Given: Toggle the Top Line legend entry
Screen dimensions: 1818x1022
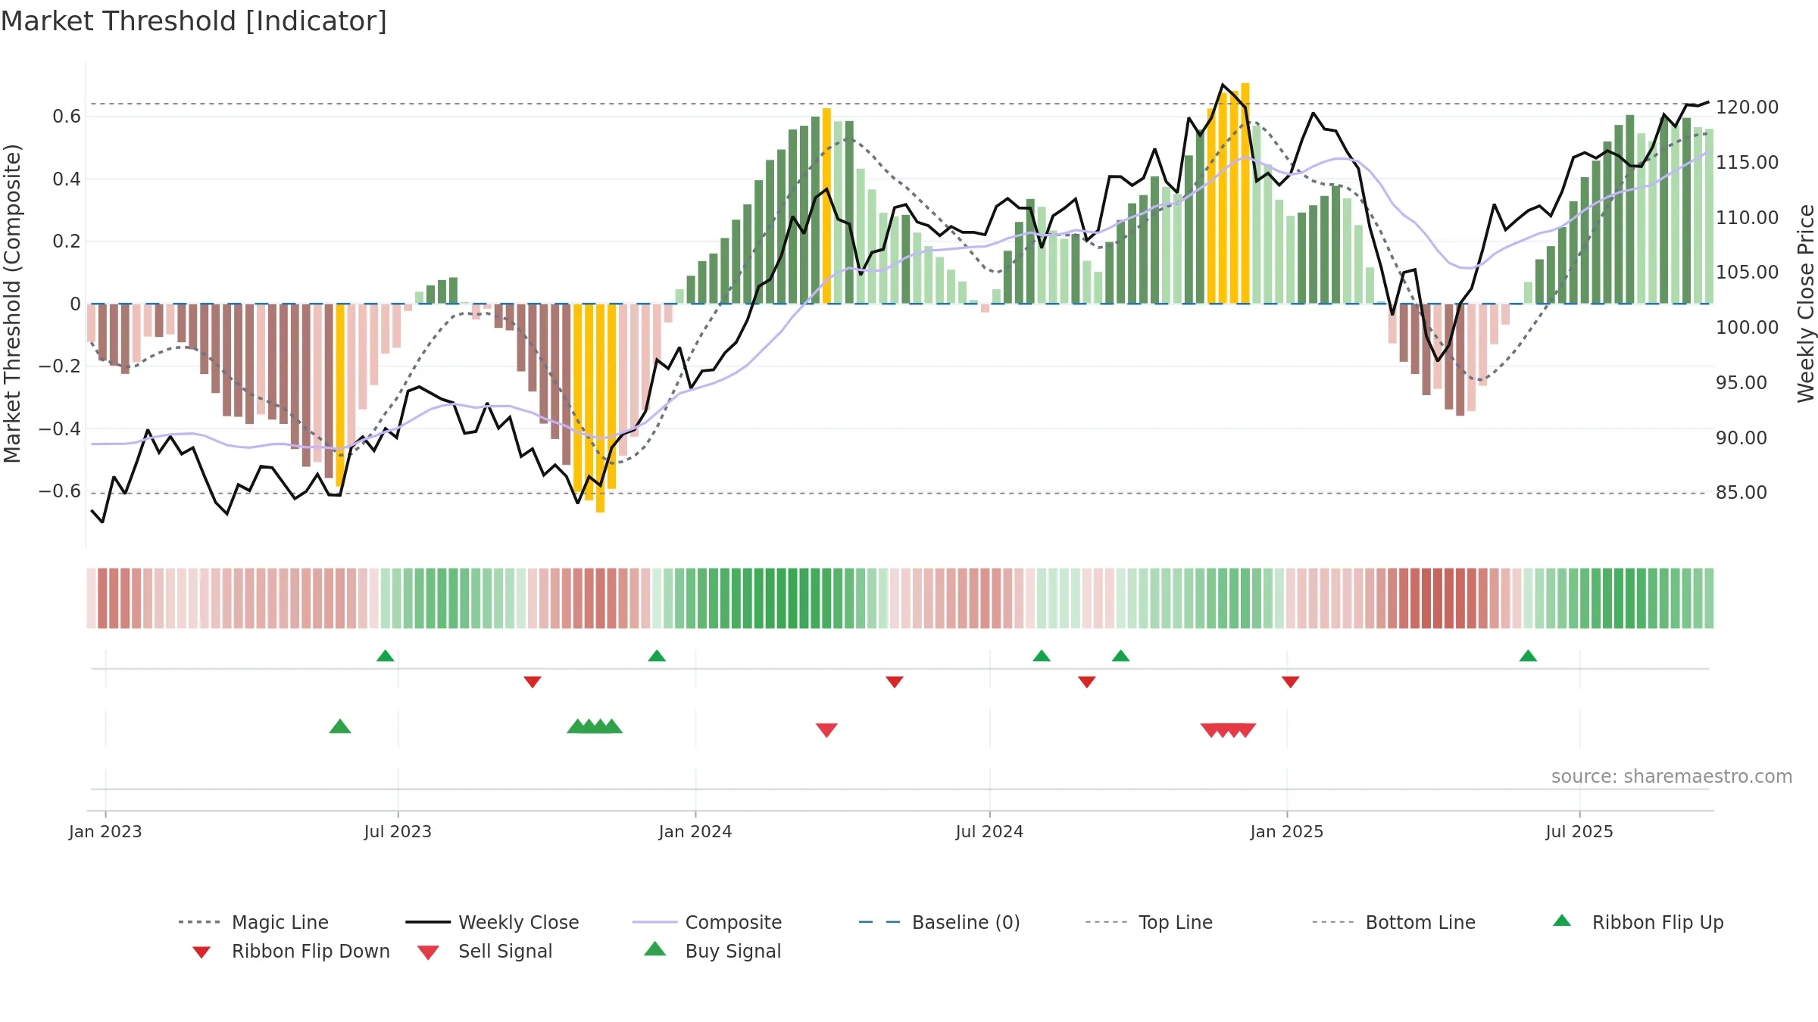Looking at the screenshot, I should [x=1149, y=922].
